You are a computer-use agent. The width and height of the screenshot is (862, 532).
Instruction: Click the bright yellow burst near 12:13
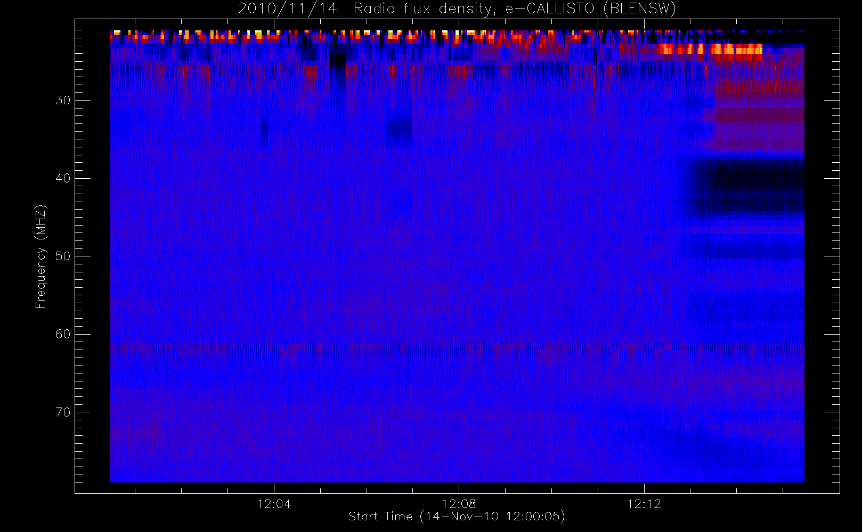click(x=710, y=49)
